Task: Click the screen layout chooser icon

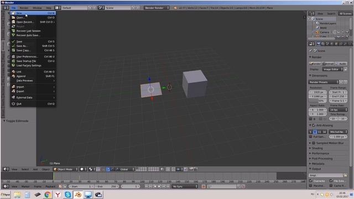Action: 58,8
